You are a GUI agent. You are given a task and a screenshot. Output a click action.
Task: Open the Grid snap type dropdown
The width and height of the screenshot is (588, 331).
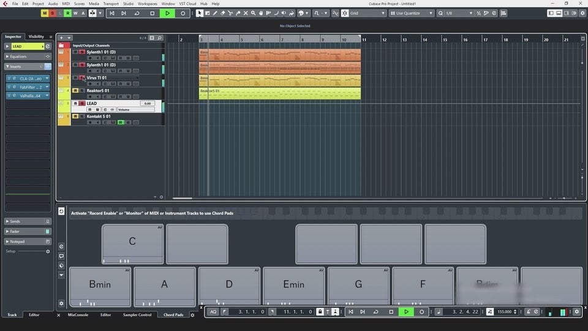(366, 13)
